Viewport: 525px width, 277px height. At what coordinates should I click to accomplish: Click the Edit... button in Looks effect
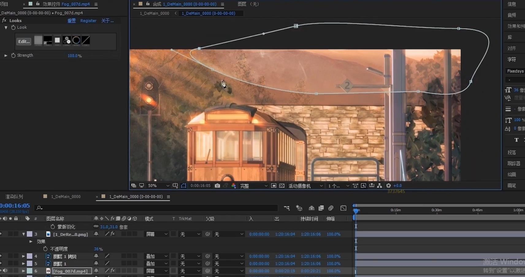[x=24, y=42]
